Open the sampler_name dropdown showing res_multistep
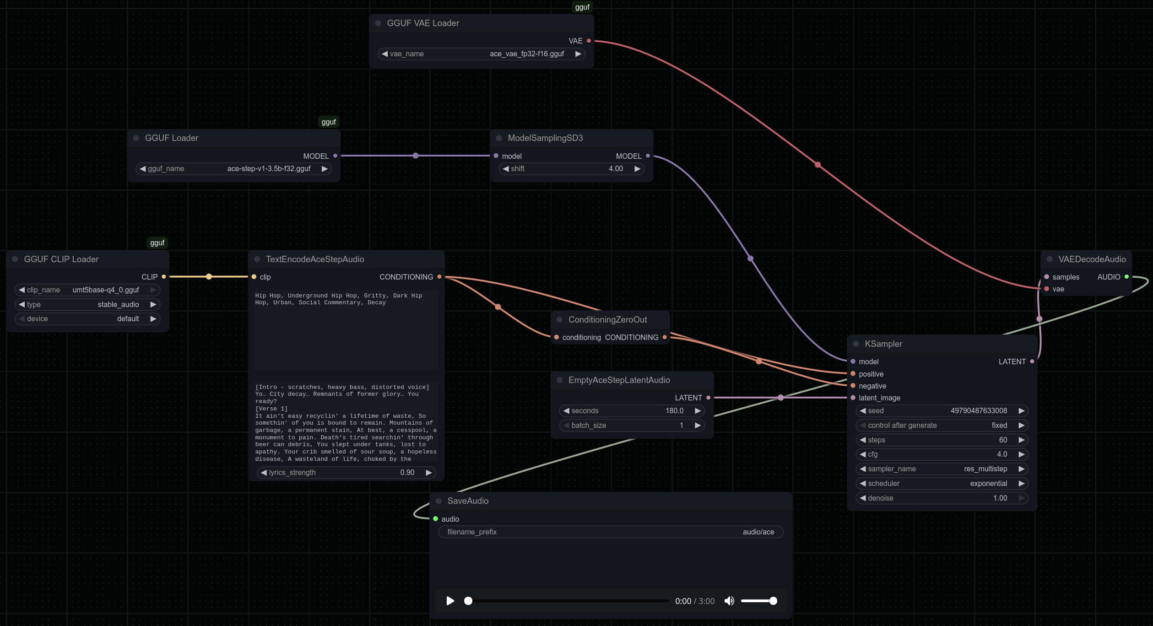Image resolution: width=1153 pixels, height=626 pixels. coord(942,469)
